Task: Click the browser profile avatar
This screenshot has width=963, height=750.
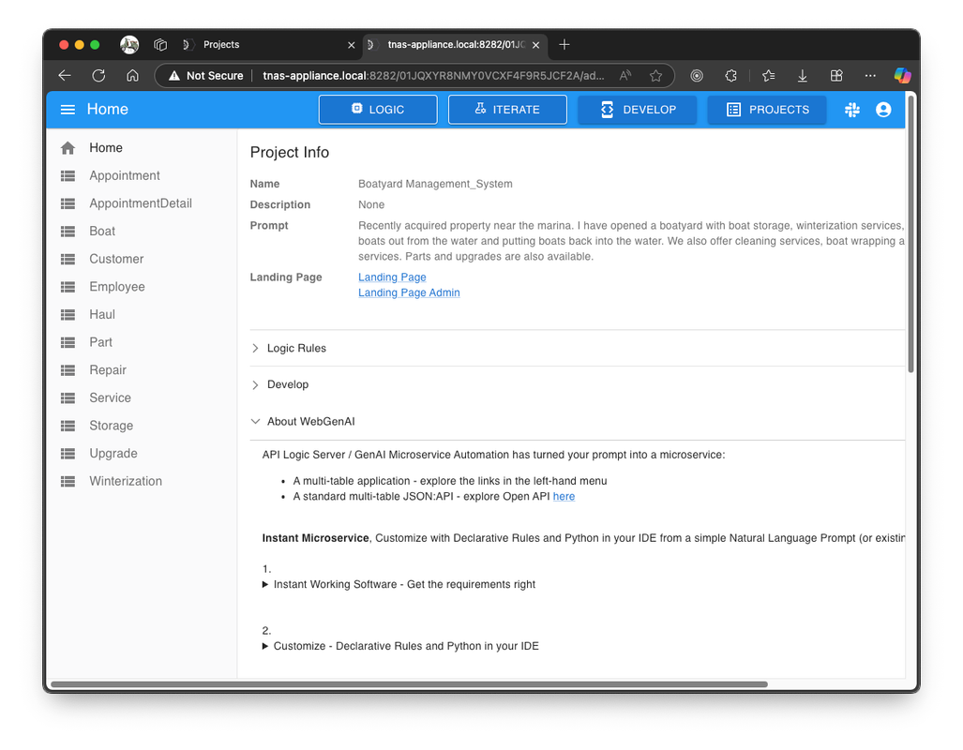Action: [x=129, y=44]
